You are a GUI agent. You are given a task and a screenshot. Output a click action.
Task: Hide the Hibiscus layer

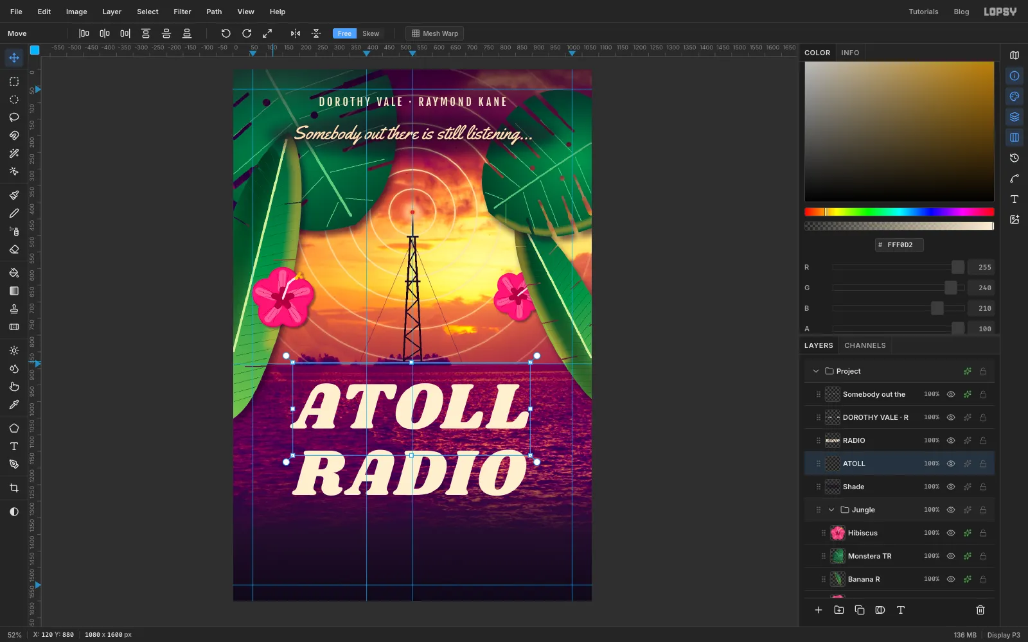click(x=951, y=533)
